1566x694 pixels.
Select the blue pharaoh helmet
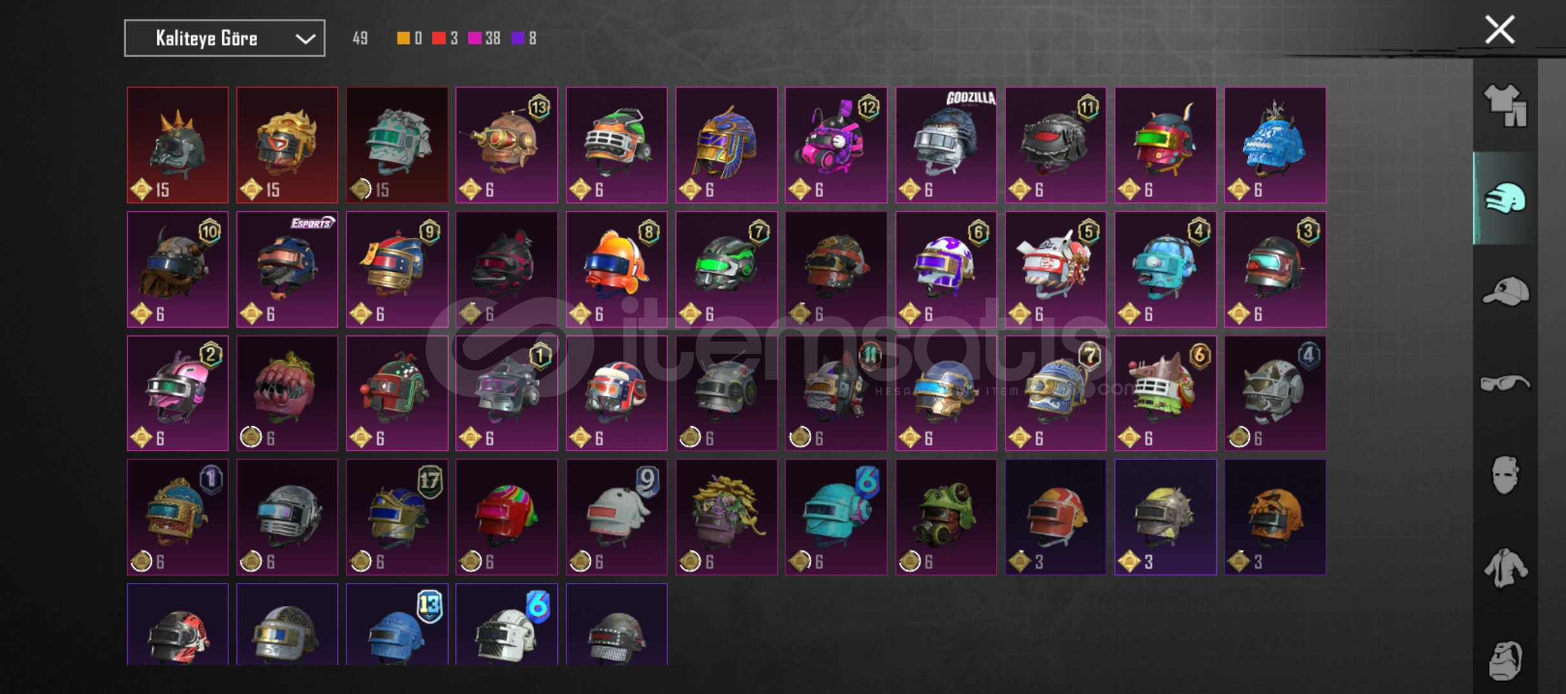pos(726,145)
